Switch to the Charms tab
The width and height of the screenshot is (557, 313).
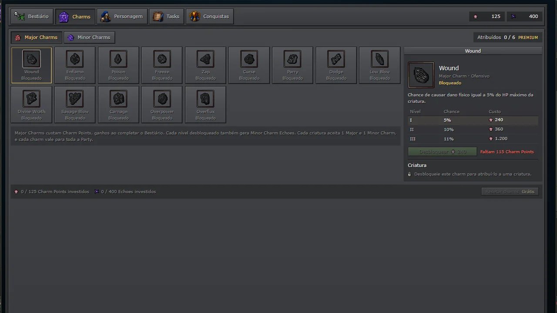75,17
